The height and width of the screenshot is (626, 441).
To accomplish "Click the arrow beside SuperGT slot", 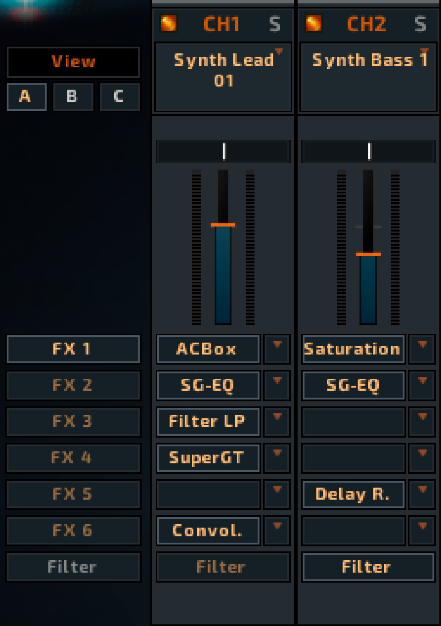I will pos(278,458).
